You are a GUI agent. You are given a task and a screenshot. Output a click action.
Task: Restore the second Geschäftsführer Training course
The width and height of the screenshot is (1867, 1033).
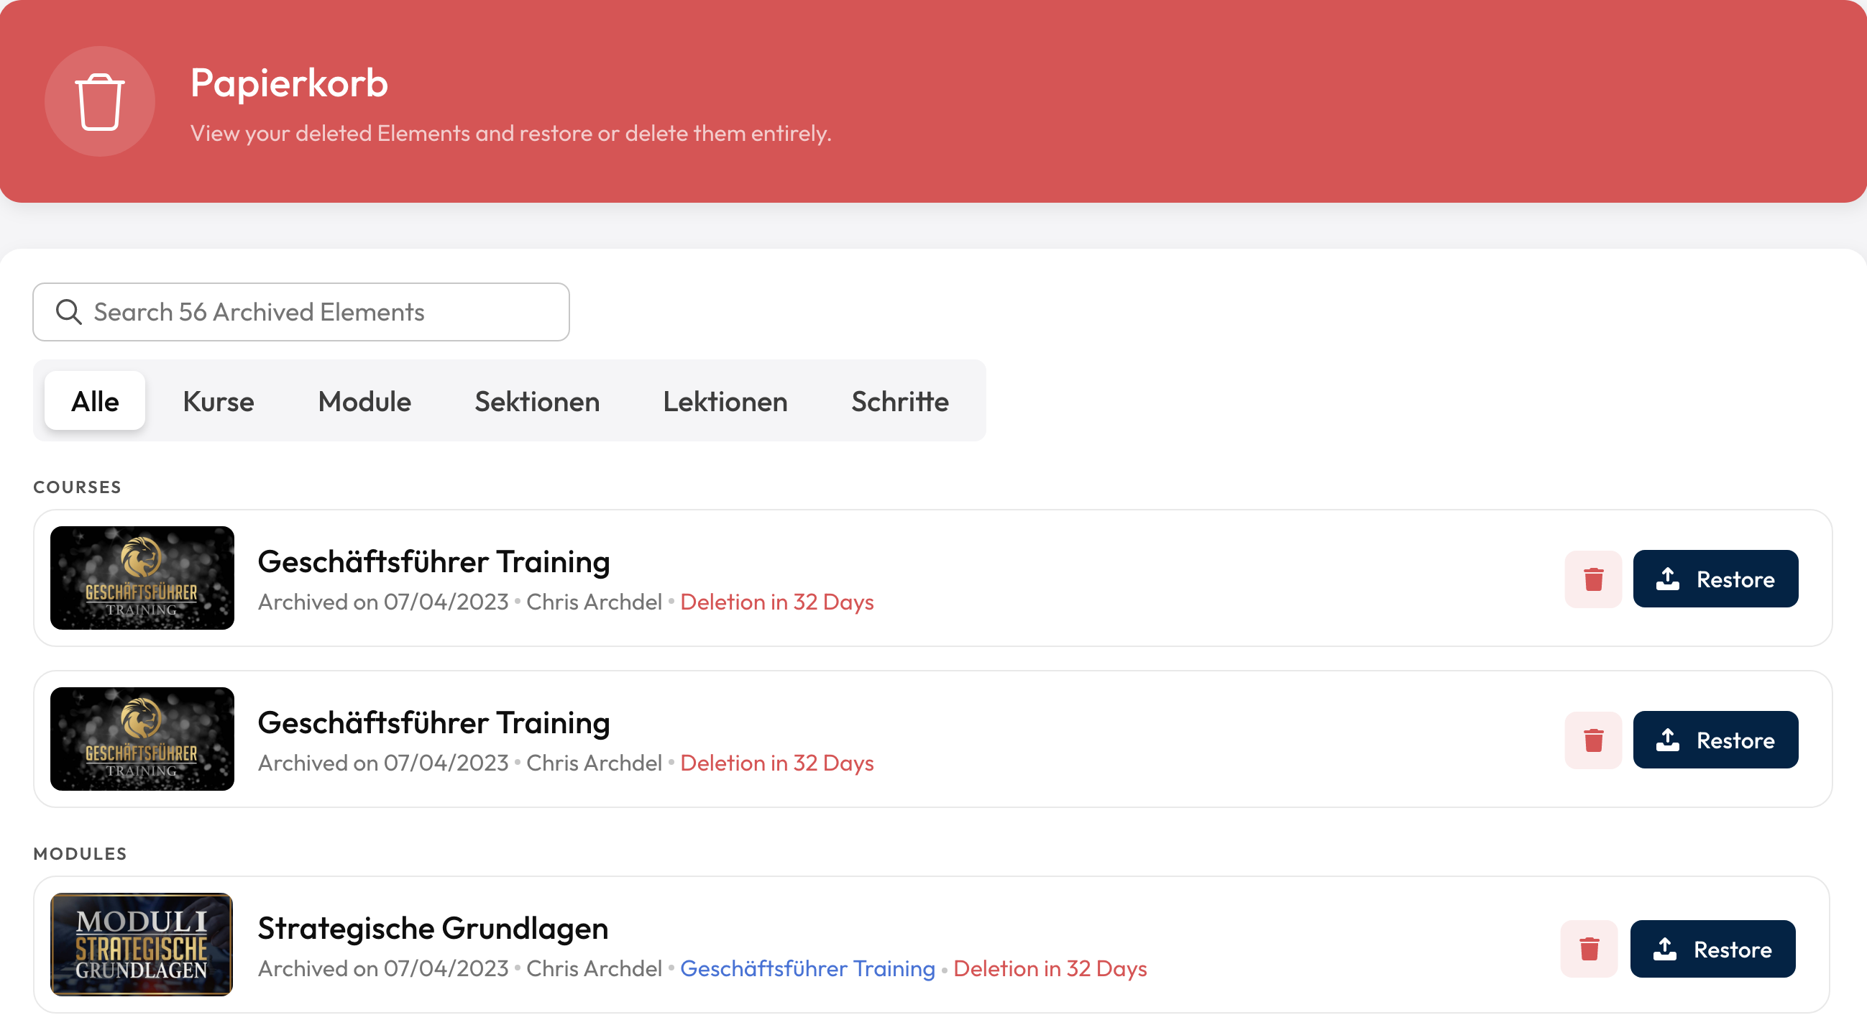coord(1715,740)
